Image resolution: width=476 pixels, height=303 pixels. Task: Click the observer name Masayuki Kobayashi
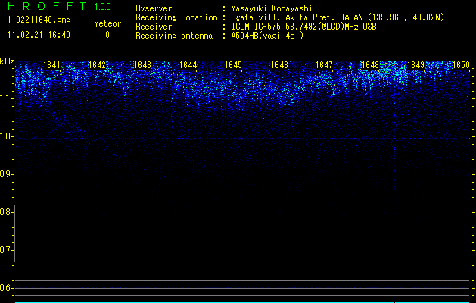[272, 8]
